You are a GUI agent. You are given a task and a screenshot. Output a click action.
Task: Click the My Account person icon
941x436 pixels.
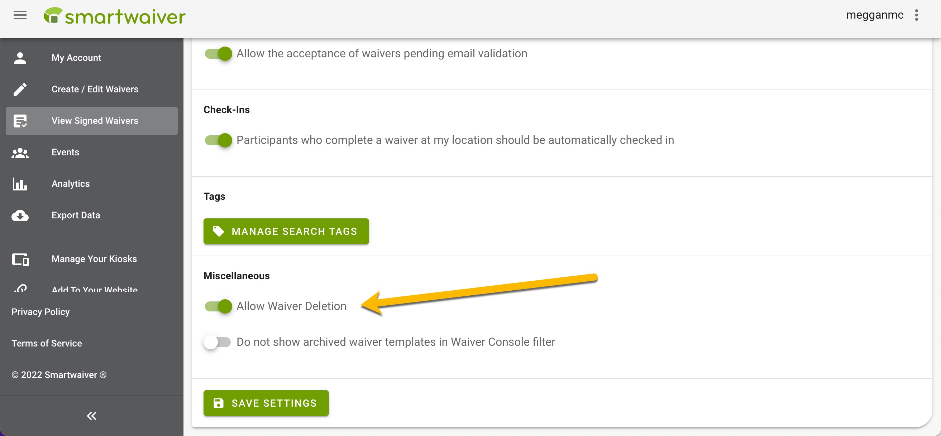tap(20, 58)
